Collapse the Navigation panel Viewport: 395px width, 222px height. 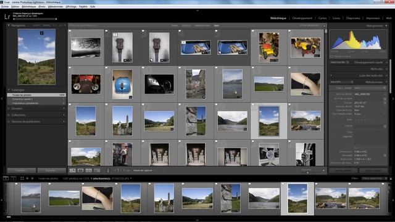tap(9, 25)
